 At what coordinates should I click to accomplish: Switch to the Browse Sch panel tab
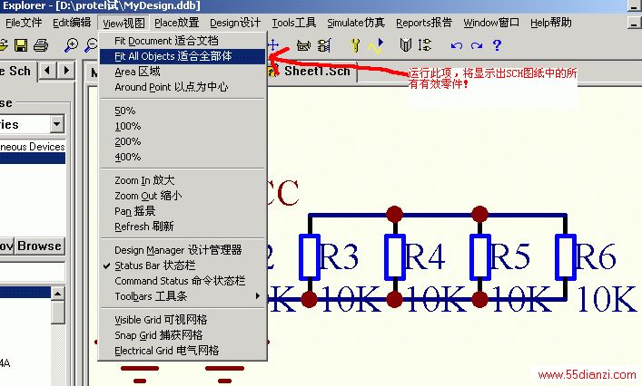coord(16,71)
